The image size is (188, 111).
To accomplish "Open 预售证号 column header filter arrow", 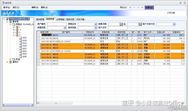I will pyautogui.click(x=98, y=32).
